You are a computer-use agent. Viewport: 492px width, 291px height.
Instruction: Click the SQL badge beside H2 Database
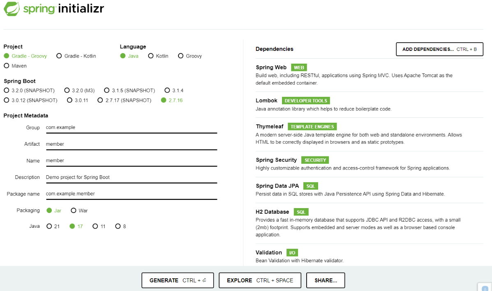pyautogui.click(x=301, y=212)
